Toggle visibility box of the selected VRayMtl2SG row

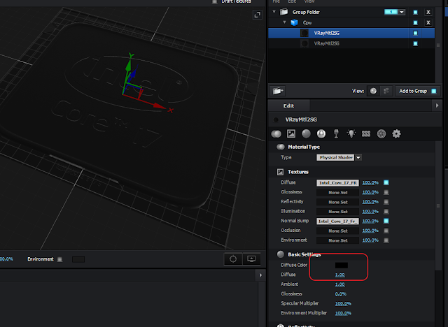click(415, 33)
